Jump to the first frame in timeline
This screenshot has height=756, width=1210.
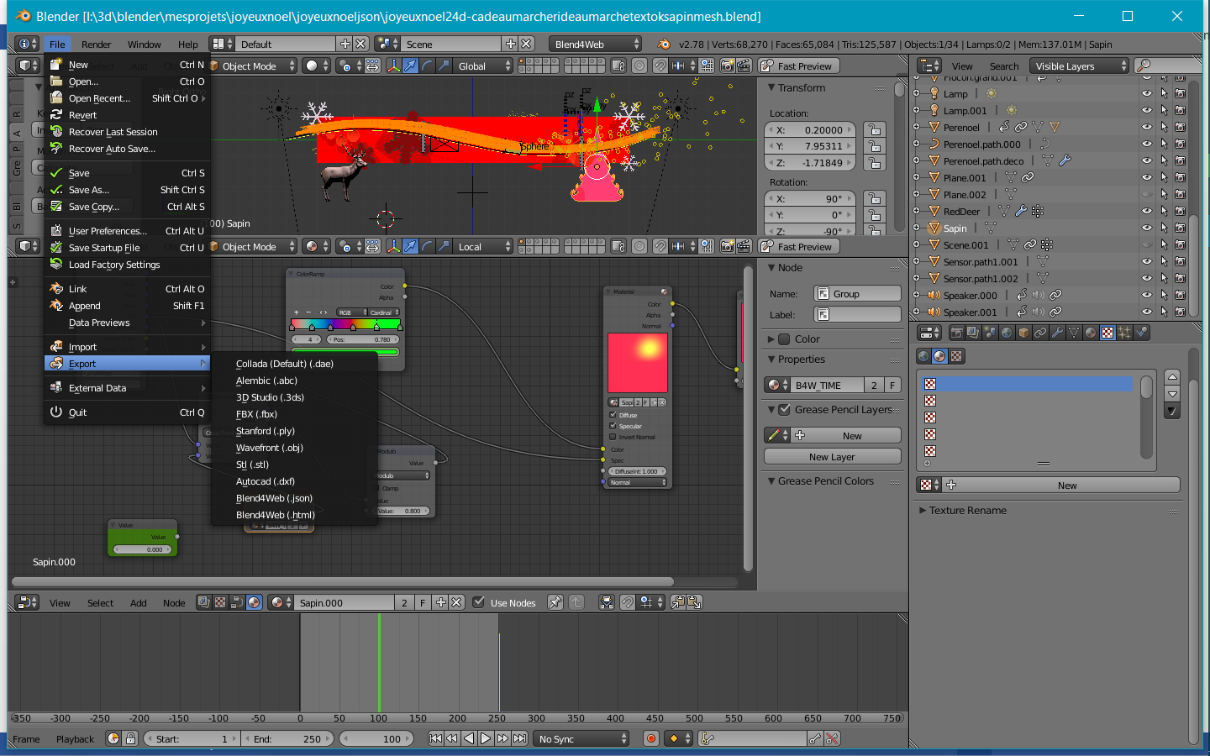click(435, 738)
